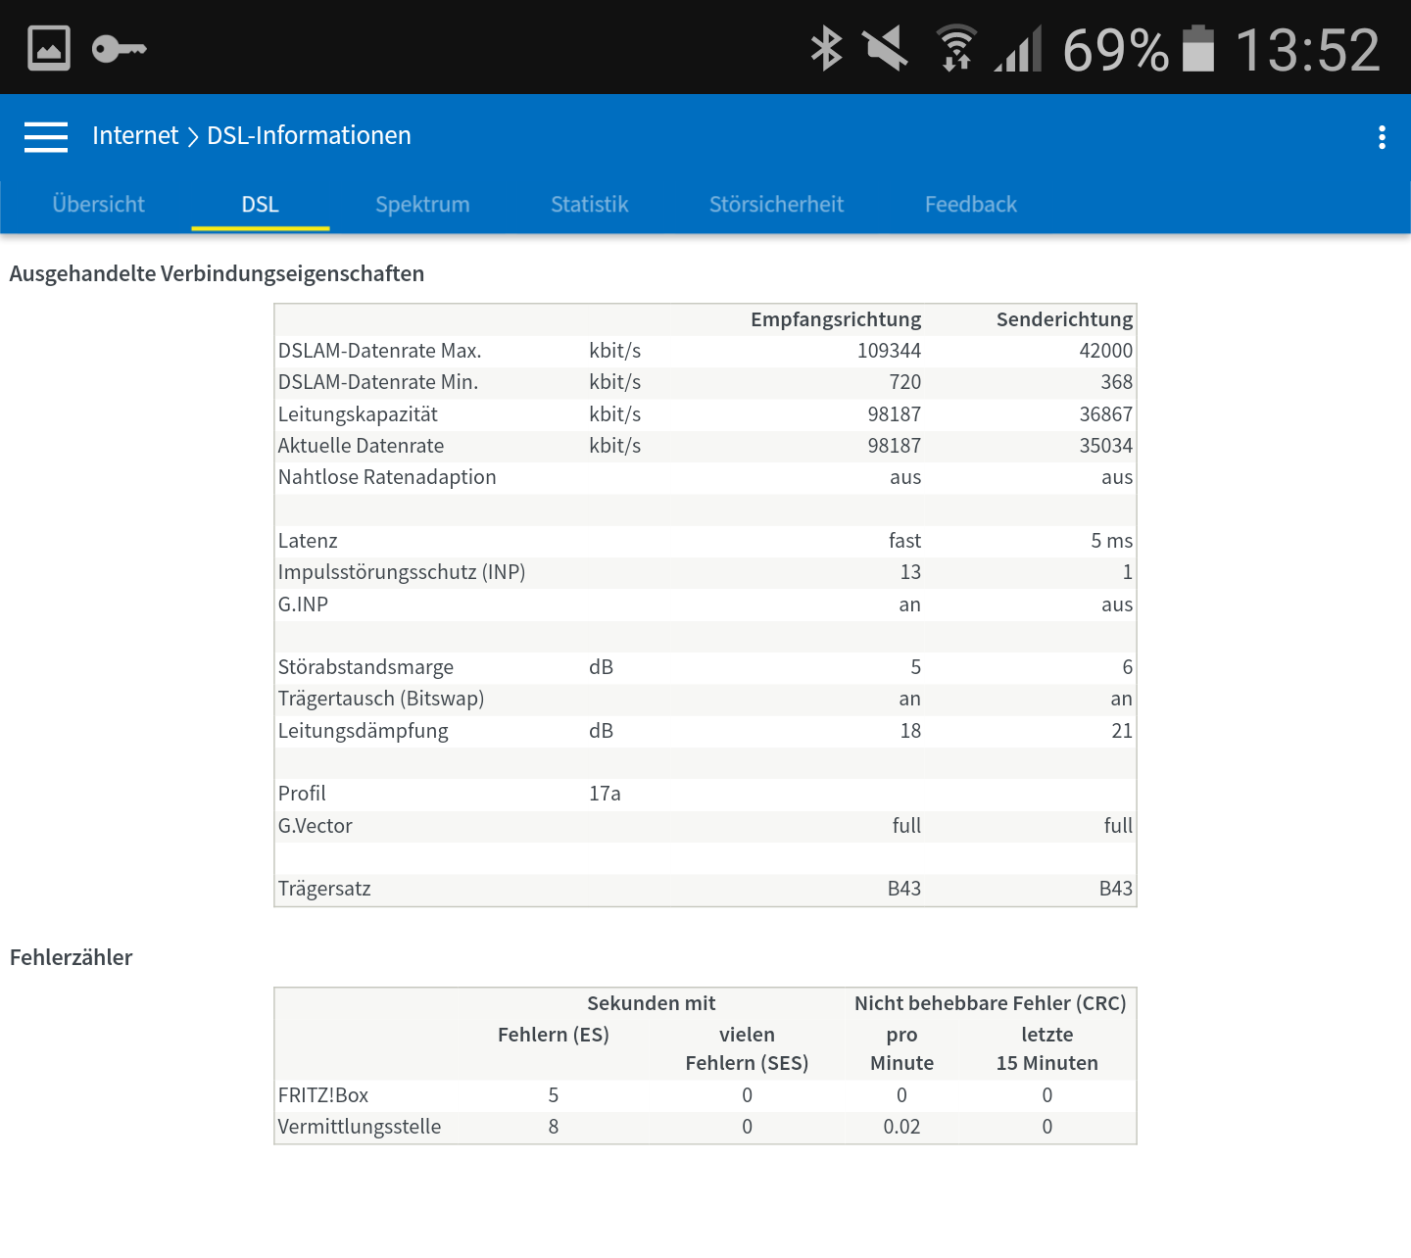The width and height of the screenshot is (1411, 1258).
Task: Select INP receive value 13
Action: 910,572
